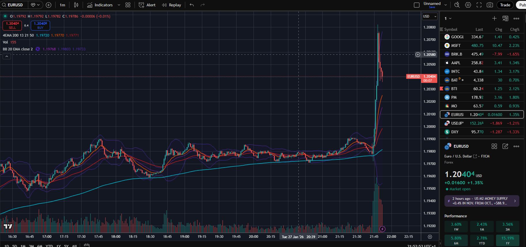Redo the last chart action
Image resolution: width=526 pixels, height=247 pixels.
(x=203, y=5)
